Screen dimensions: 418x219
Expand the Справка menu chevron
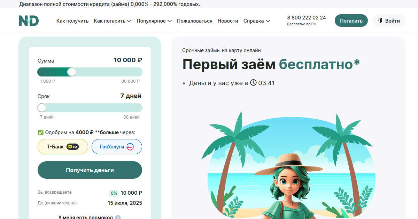pos(268,21)
